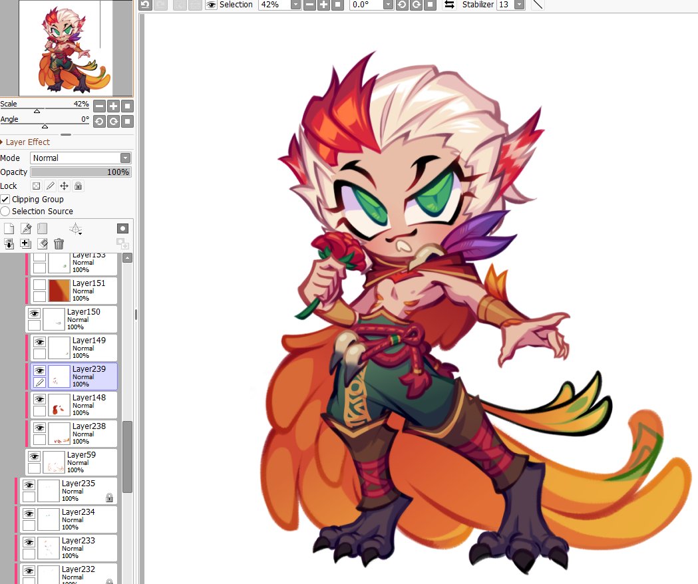Toggle lock moving arrows icon
This screenshot has width=698, height=584.
tap(64, 186)
